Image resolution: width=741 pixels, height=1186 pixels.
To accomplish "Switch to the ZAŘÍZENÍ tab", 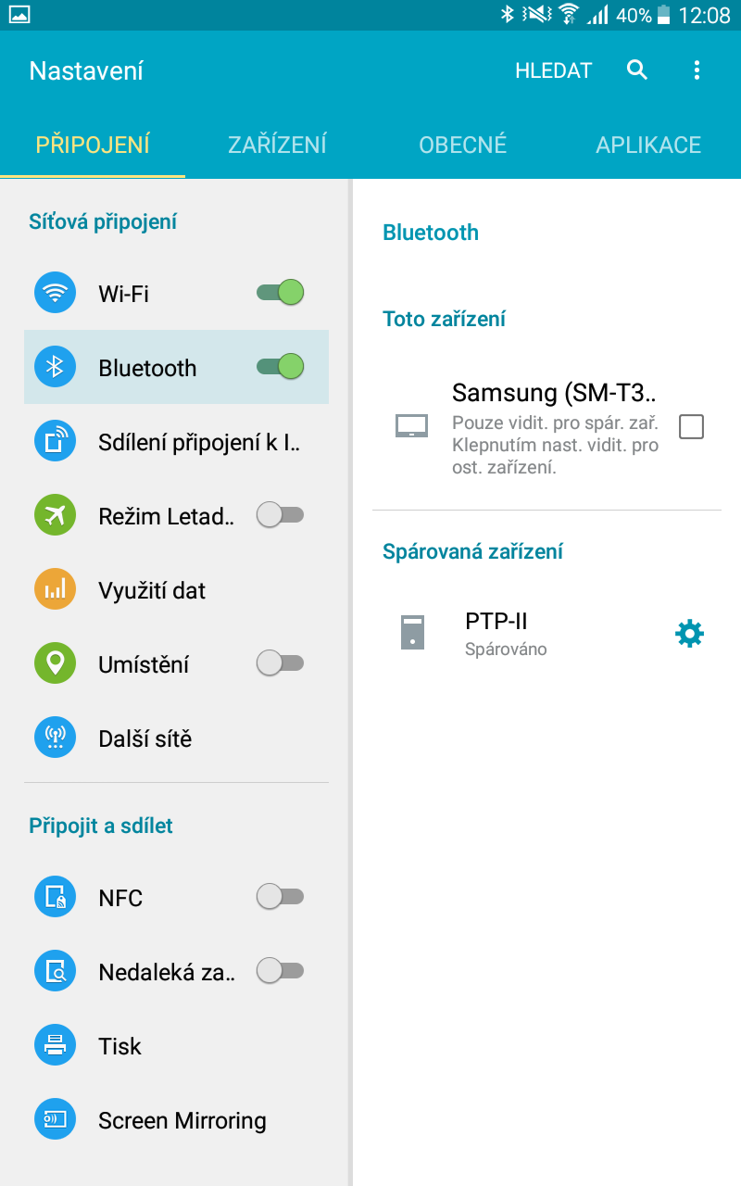I will [x=277, y=145].
